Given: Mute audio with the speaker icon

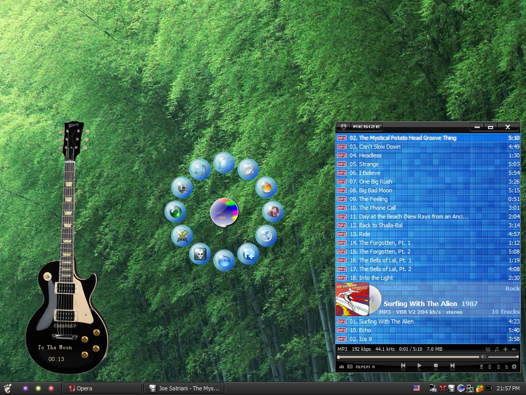Looking at the screenshot, I should (x=483, y=357).
